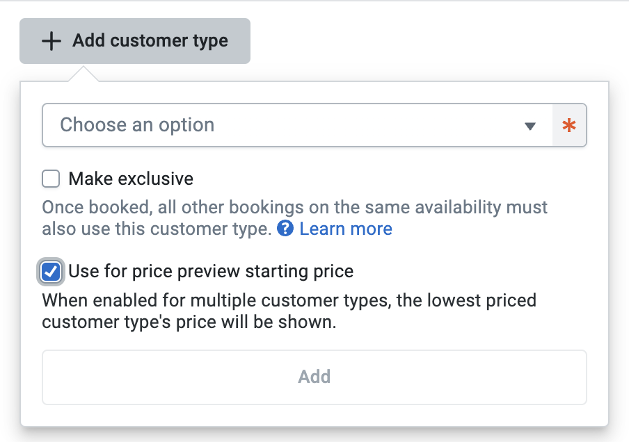Click the checkmark inside the price preview box
629x442 pixels.
(51, 271)
